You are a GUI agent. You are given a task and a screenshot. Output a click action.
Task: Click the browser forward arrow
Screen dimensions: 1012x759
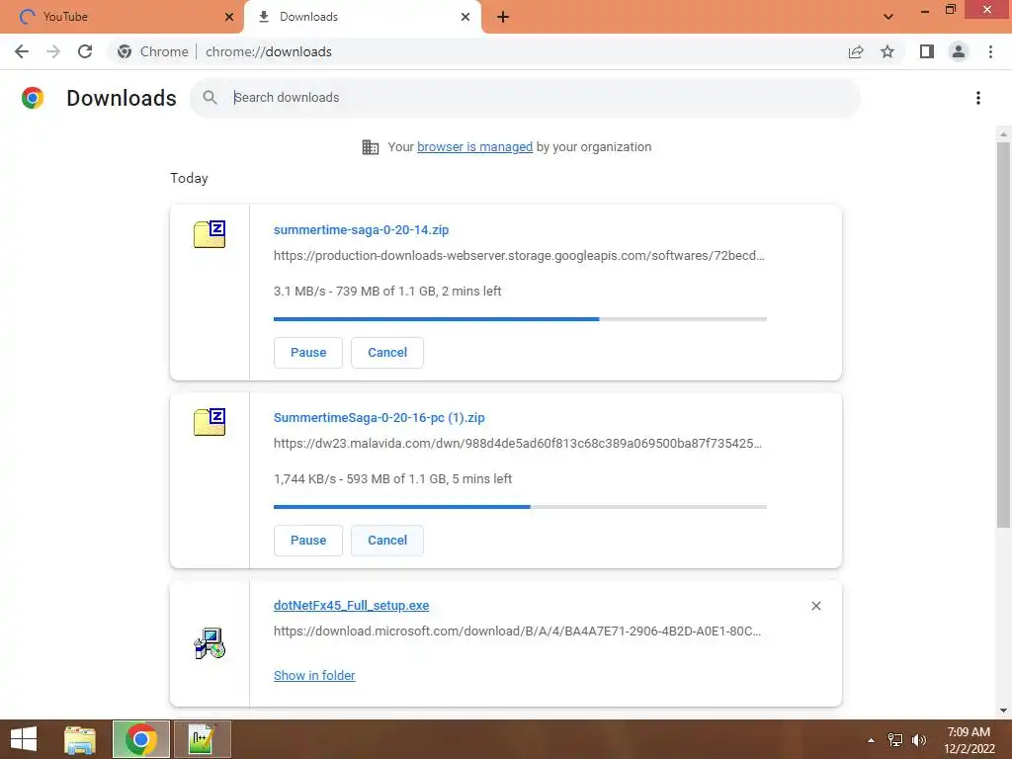pyautogui.click(x=53, y=51)
